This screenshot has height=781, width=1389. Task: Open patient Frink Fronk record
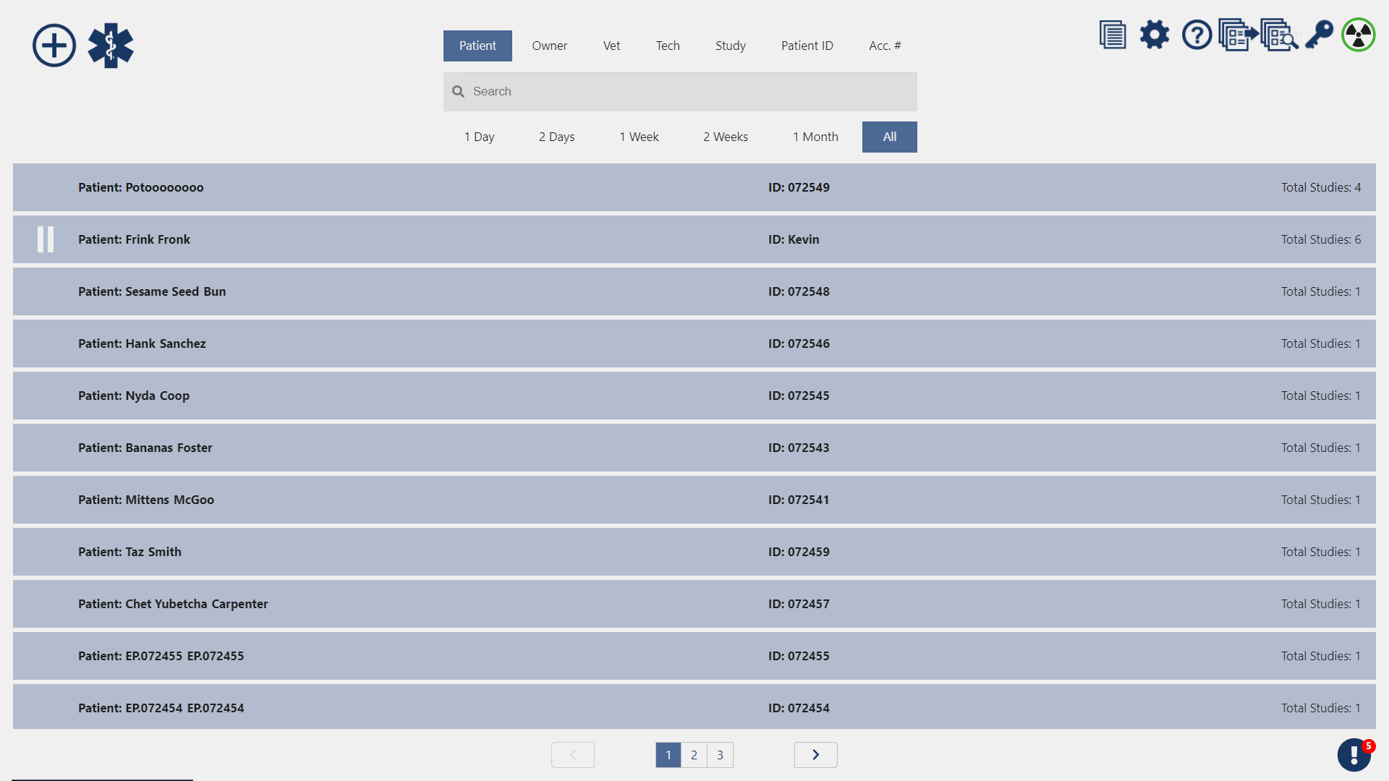pyautogui.click(x=694, y=239)
